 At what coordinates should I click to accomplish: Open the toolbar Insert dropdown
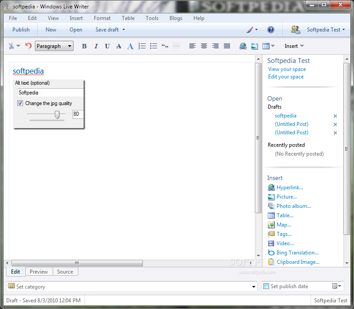point(294,46)
